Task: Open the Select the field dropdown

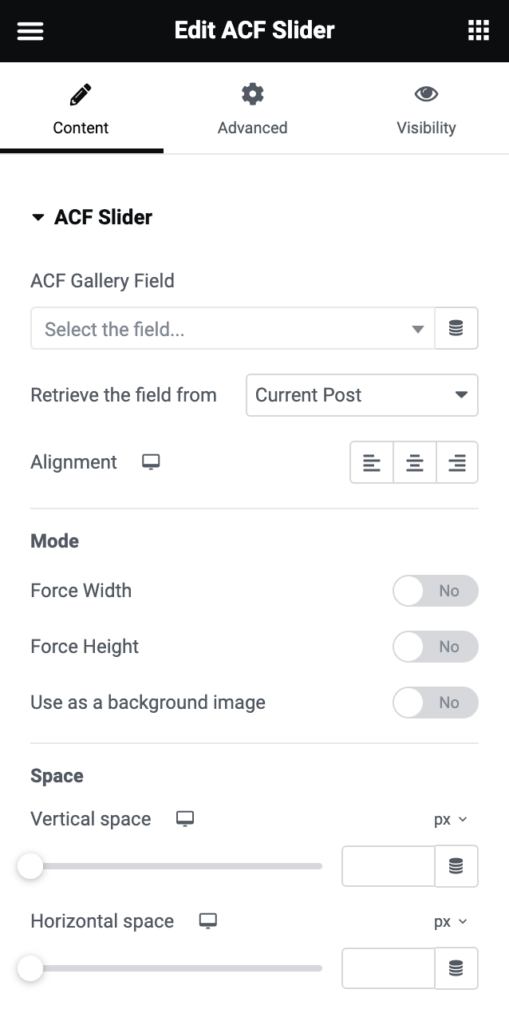Action: tap(232, 328)
